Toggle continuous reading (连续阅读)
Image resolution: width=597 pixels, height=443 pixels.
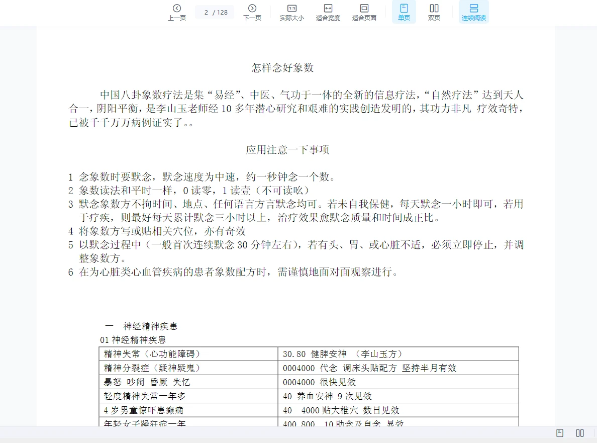pyautogui.click(x=474, y=12)
